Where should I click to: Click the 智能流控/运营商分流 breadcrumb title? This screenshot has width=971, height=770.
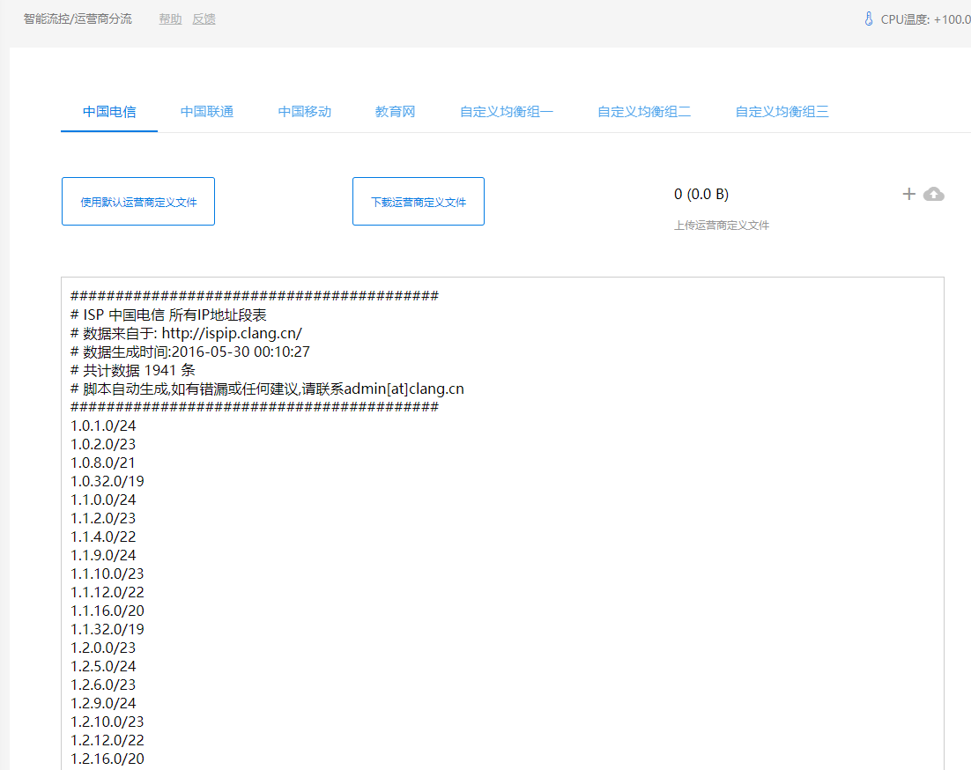pos(78,19)
